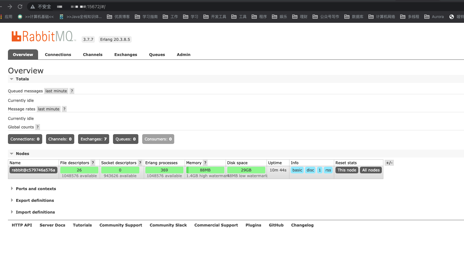Open the Community Slack footer link

[x=168, y=225]
